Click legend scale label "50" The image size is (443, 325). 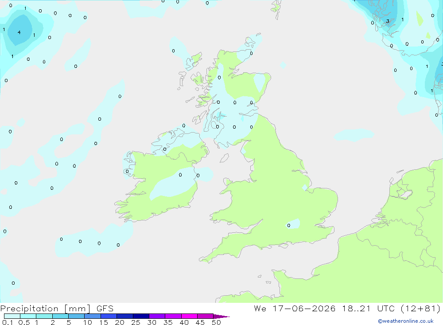[216, 322]
